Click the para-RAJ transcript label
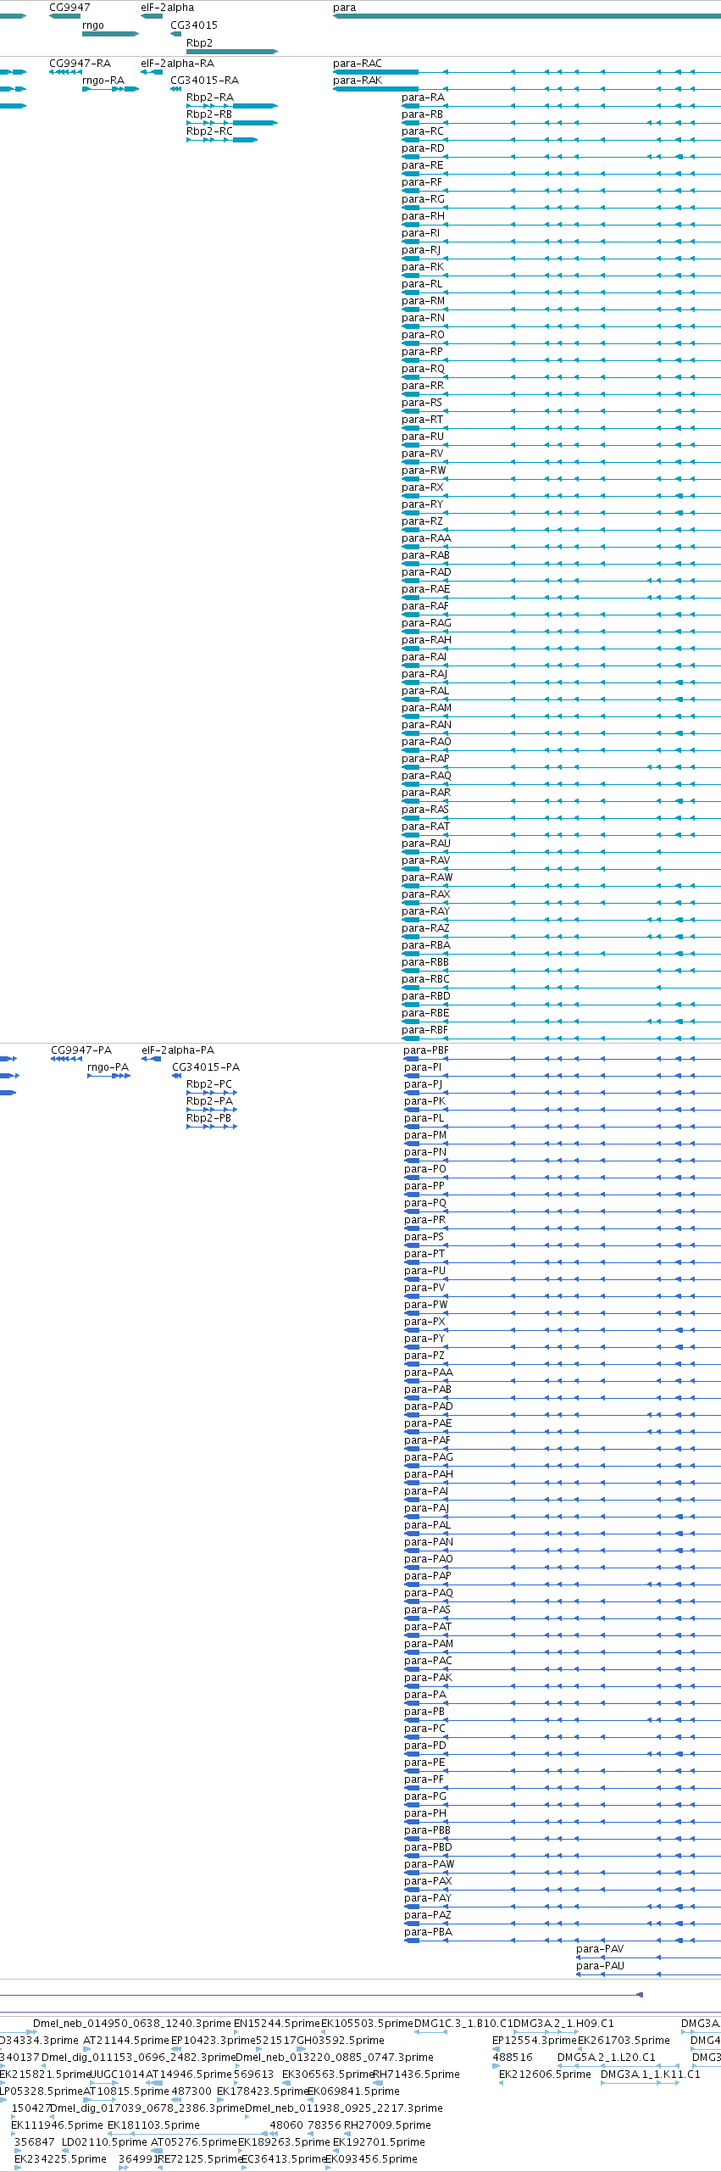 point(424,674)
